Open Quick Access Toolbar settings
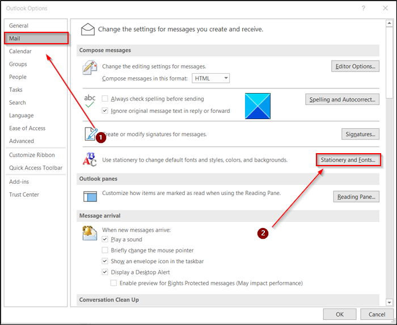The height and width of the screenshot is (325, 397). click(36, 167)
